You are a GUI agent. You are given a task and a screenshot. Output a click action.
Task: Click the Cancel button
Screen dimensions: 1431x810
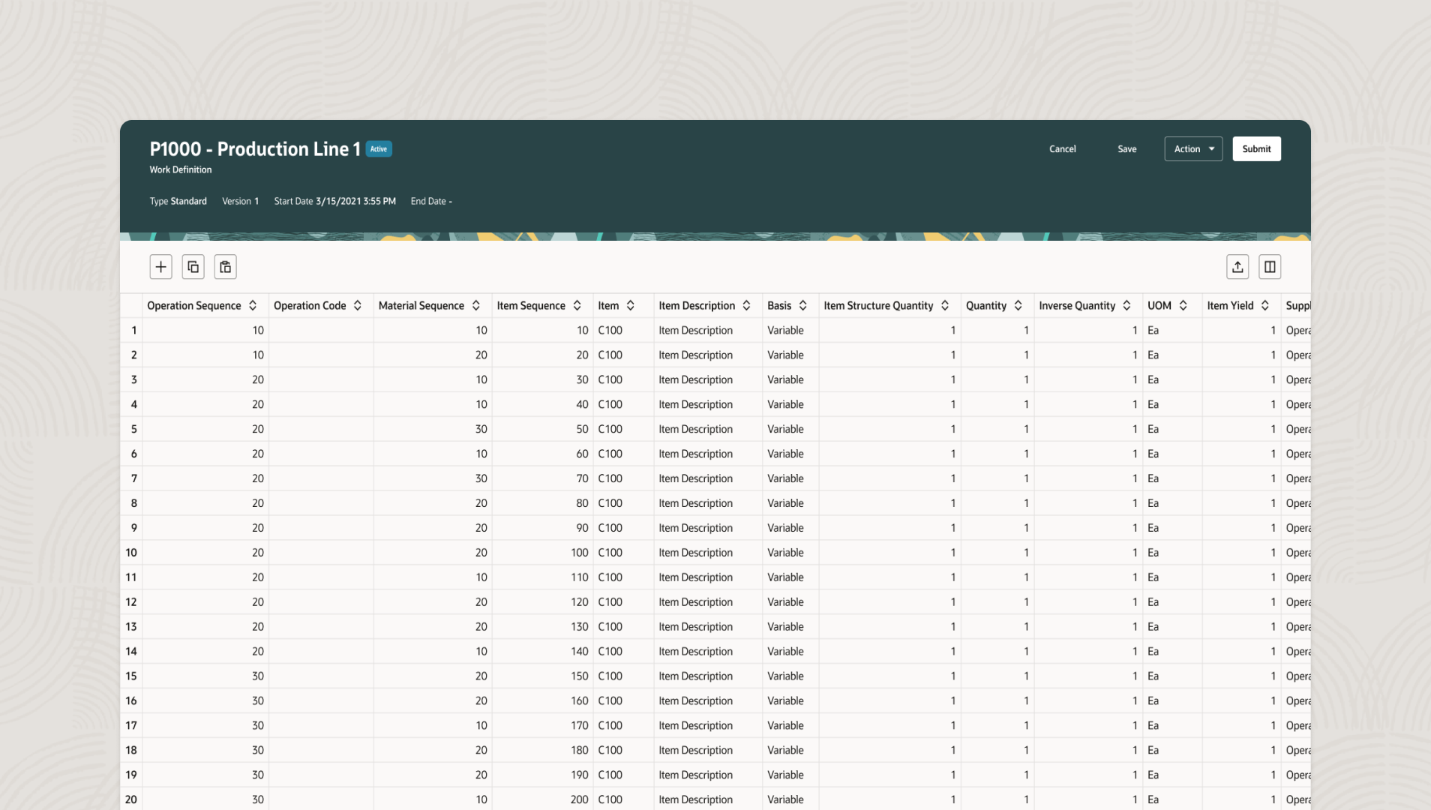pos(1062,149)
